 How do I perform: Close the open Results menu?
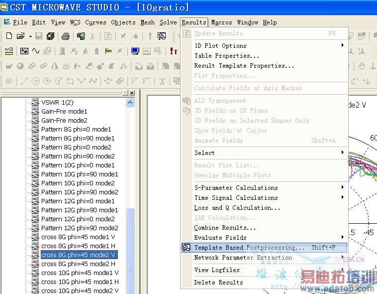[194, 22]
